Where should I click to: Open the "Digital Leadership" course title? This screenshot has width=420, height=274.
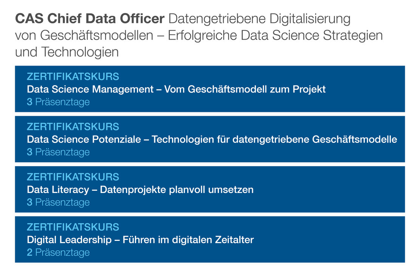(69, 240)
